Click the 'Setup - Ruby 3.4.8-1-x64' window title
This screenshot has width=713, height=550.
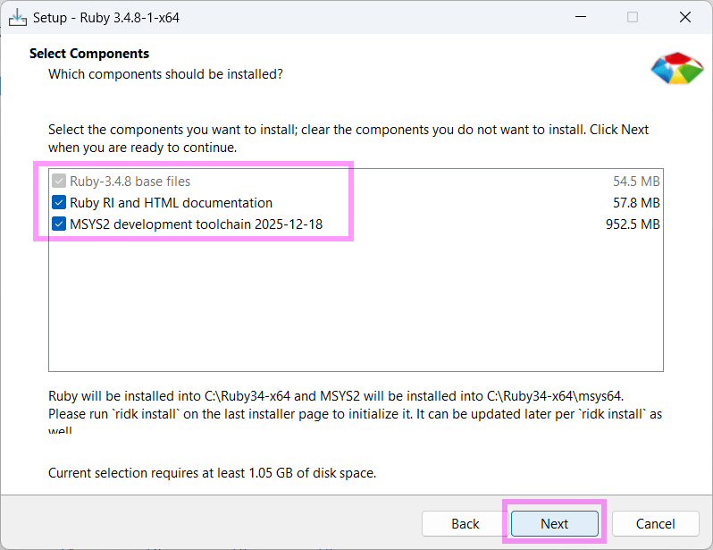106,17
